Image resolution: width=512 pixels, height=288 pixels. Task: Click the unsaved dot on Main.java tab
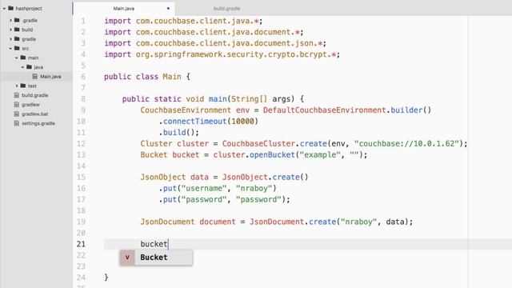[168, 9]
